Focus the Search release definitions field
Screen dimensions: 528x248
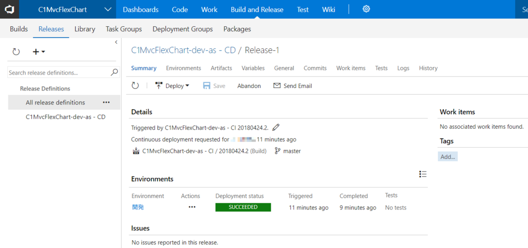click(x=63, y=72)
